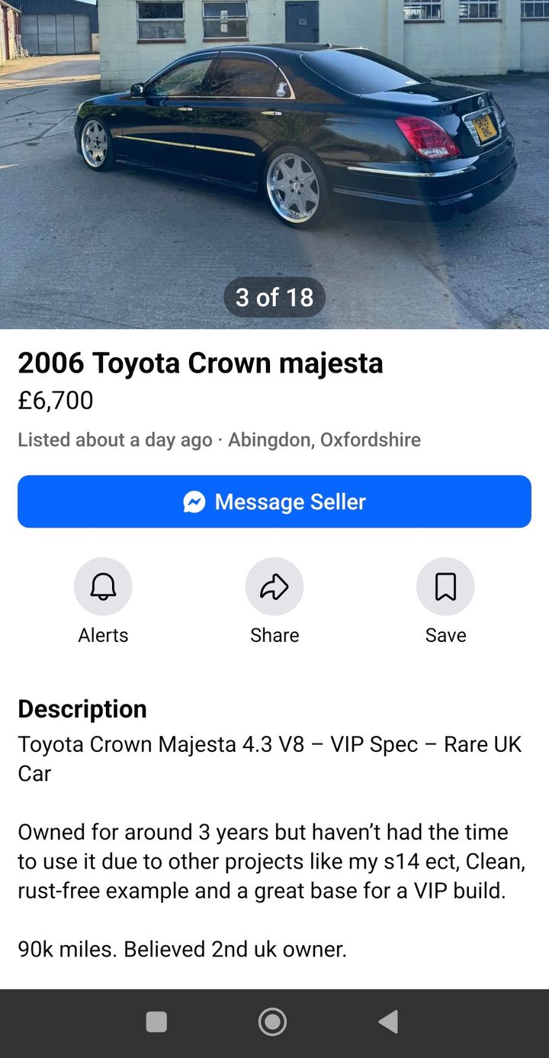Open the car photo in full view
549x1058 pixels.
pyautogui.click(x=274, y=164)
